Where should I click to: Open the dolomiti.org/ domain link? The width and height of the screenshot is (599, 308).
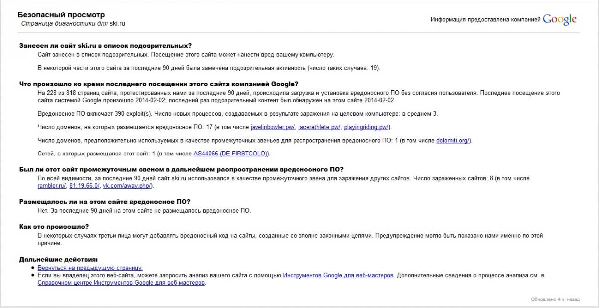(453, 140)
